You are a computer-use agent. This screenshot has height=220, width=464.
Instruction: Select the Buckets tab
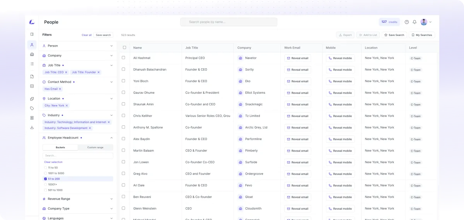coord(60,147)
